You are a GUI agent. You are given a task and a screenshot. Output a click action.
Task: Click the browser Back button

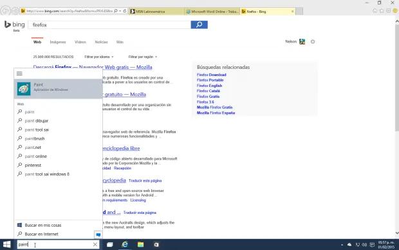pos(6,11)
